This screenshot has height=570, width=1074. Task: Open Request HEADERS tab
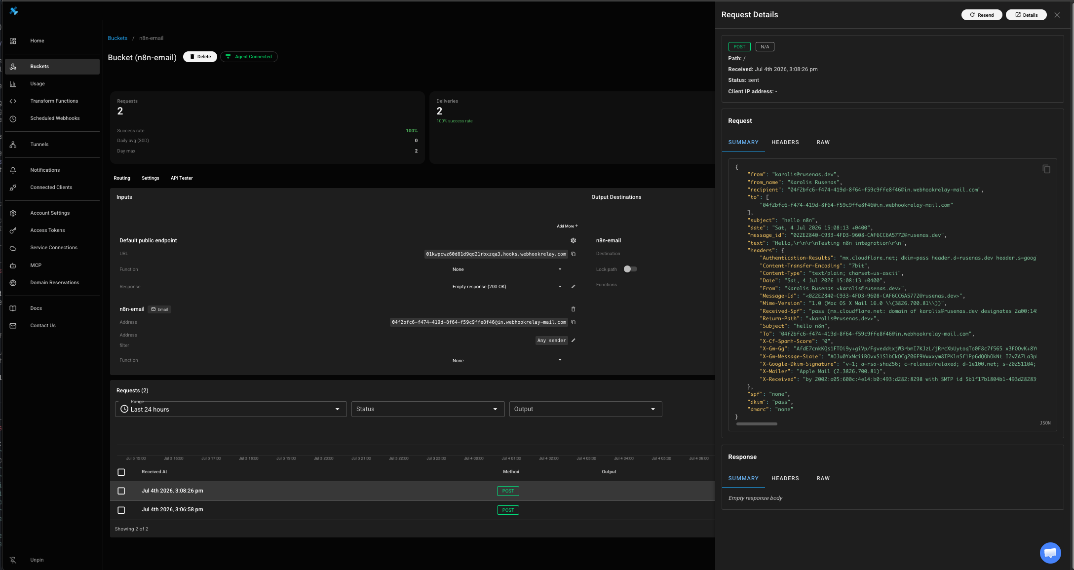coord(785,143)
